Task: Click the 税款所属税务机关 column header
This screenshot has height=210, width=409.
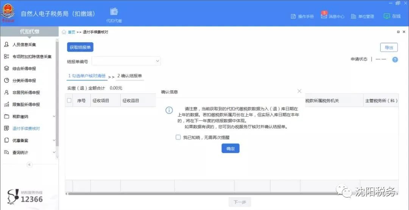Action: point(322,100)
